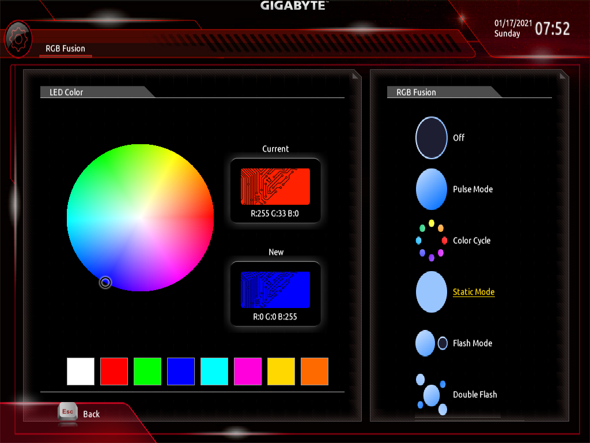
Task: Open the RGB Fusion tab
Action: pos(66,48)
